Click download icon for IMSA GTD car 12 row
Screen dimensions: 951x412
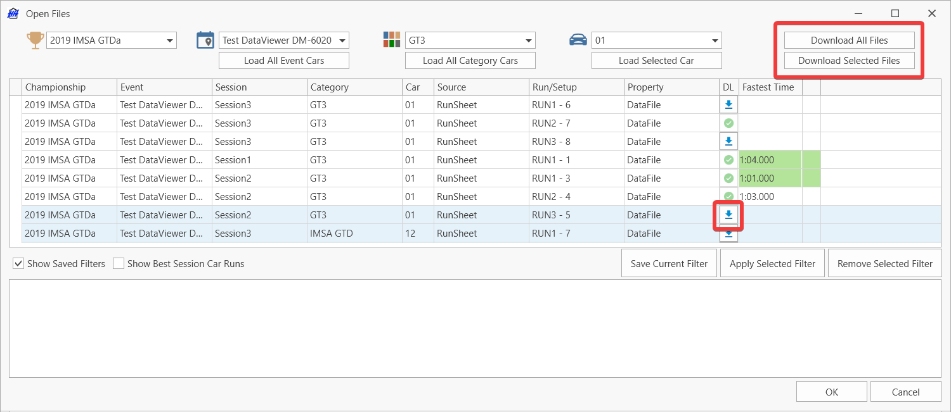click(728, 234)
